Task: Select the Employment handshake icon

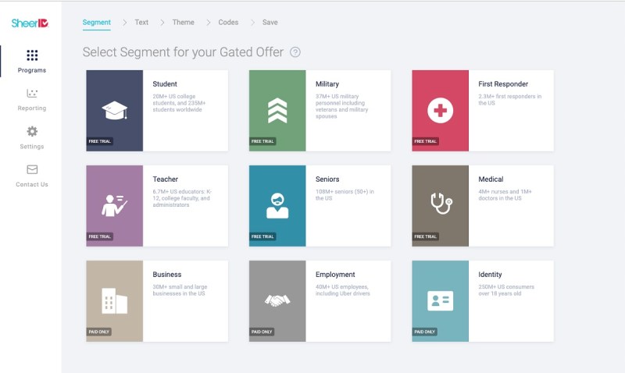Action: click(277, 300)
